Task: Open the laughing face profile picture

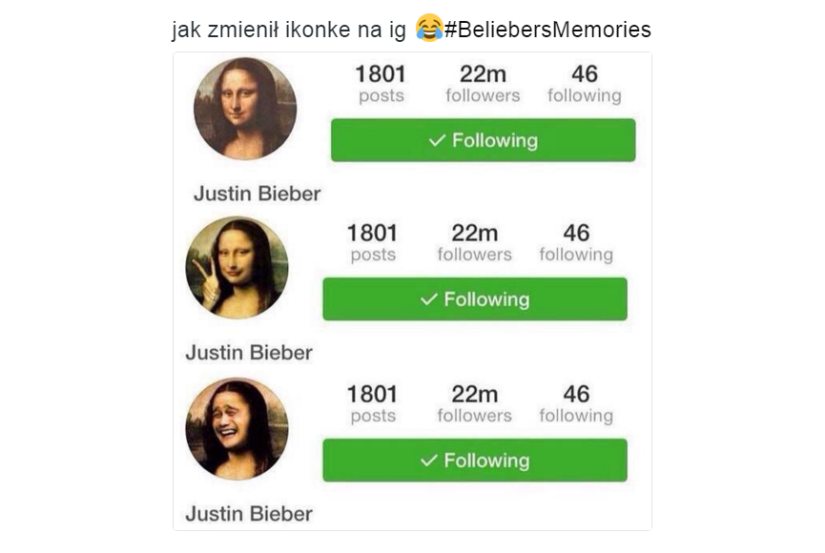Action: (x=237, y=428)
